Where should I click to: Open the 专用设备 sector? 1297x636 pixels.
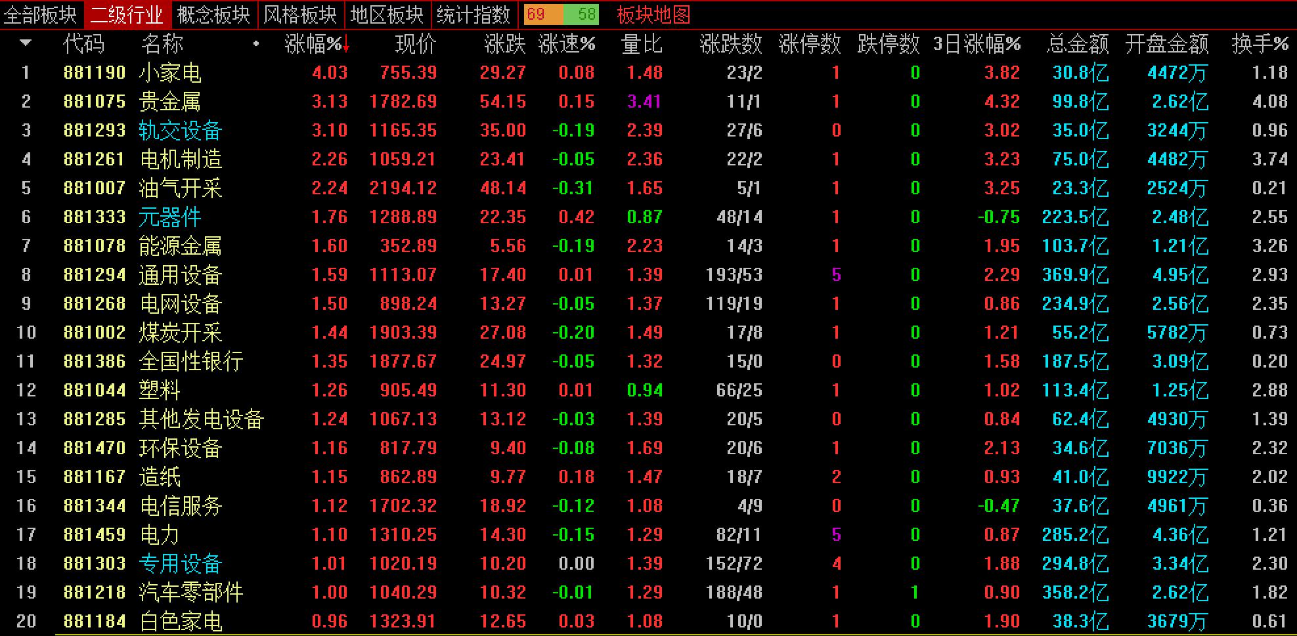coord(181,563)
